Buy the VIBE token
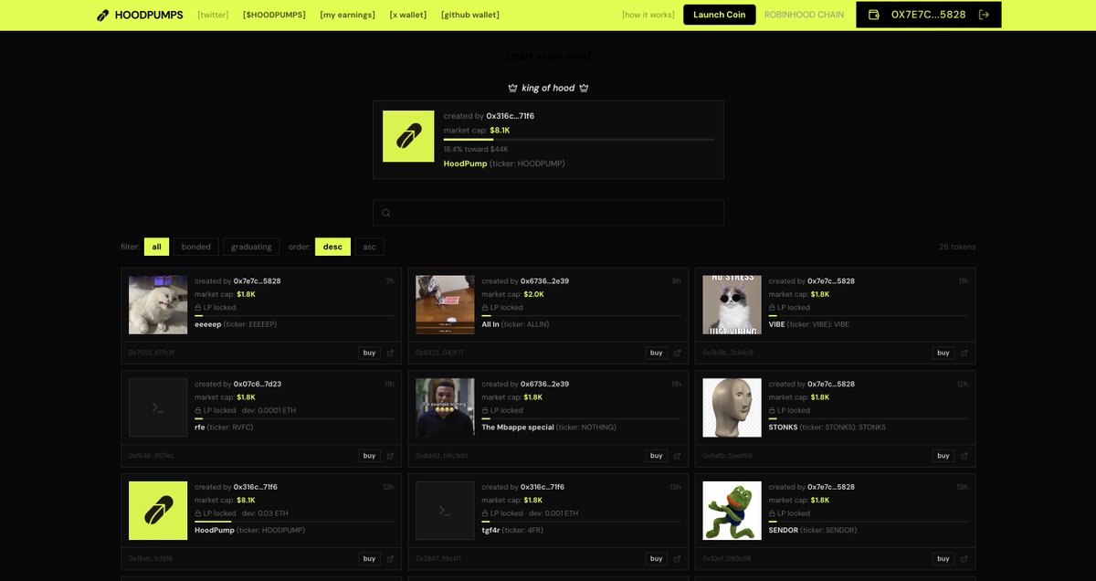This screenshot has height=581, width=1096. pos(943,353)
